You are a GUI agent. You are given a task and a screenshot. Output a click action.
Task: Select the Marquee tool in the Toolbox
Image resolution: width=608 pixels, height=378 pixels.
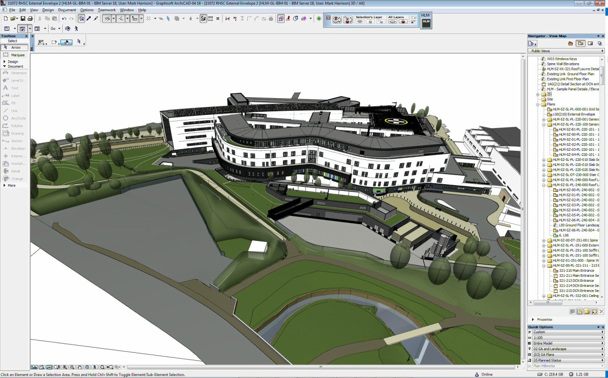point(15,55)
